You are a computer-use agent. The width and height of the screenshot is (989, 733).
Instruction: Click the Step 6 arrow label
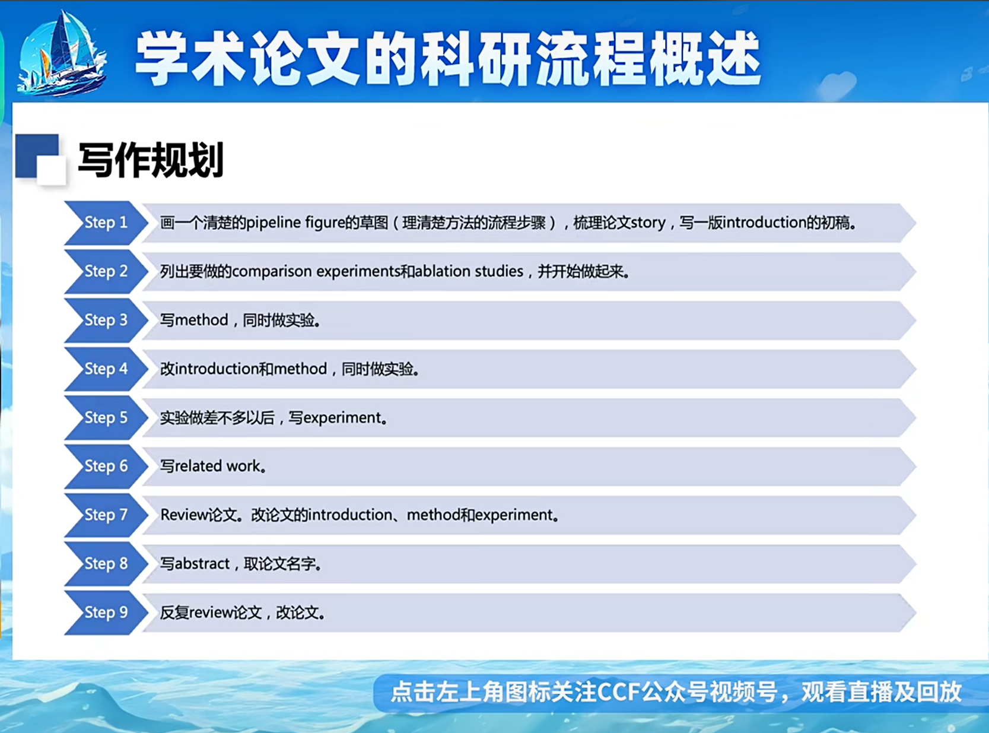point(106,466)
